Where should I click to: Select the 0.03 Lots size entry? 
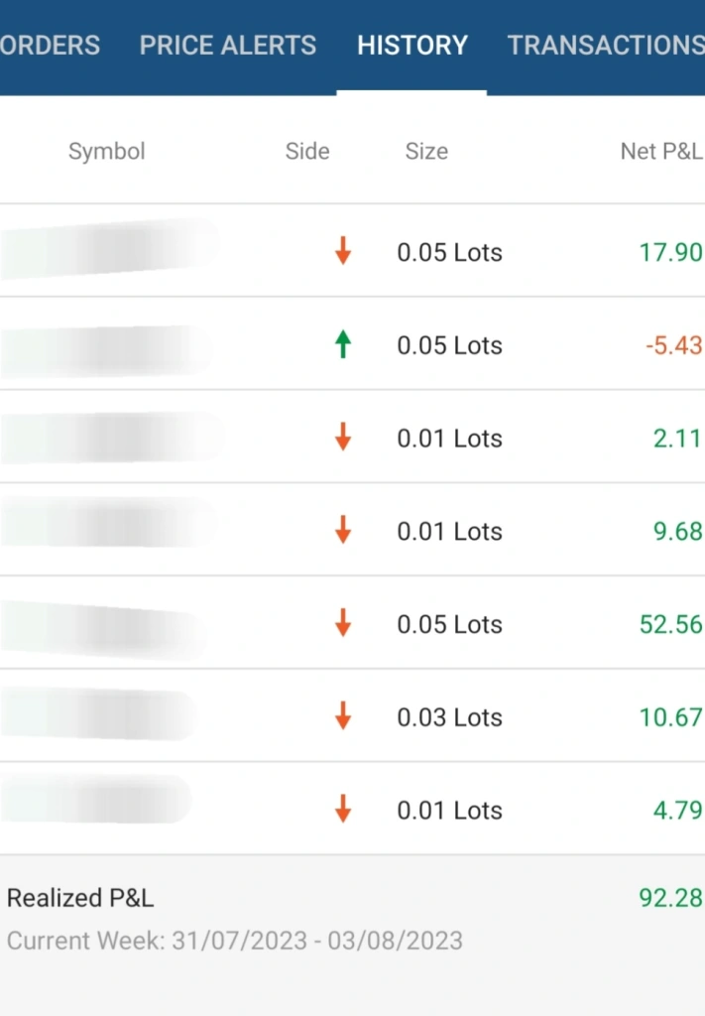pyautogui.click(x=450, y=717)
